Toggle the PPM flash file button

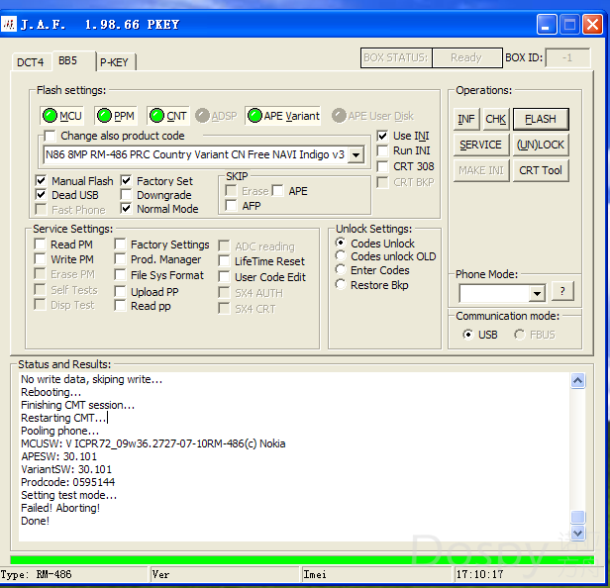(116, 116)
